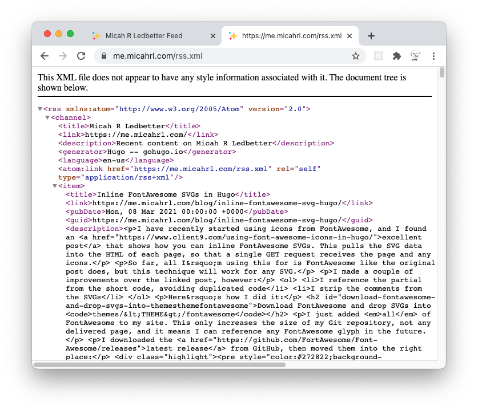478x411 pixels.
Task: Open the grid-style extension next to the star
Action: click(377, 56)
